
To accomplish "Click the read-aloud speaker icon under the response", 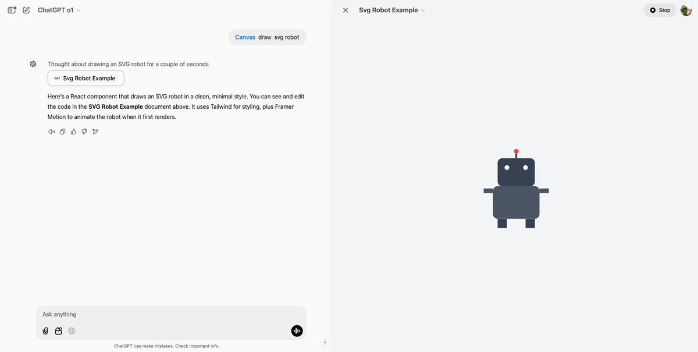I will (x=51, y=131).
